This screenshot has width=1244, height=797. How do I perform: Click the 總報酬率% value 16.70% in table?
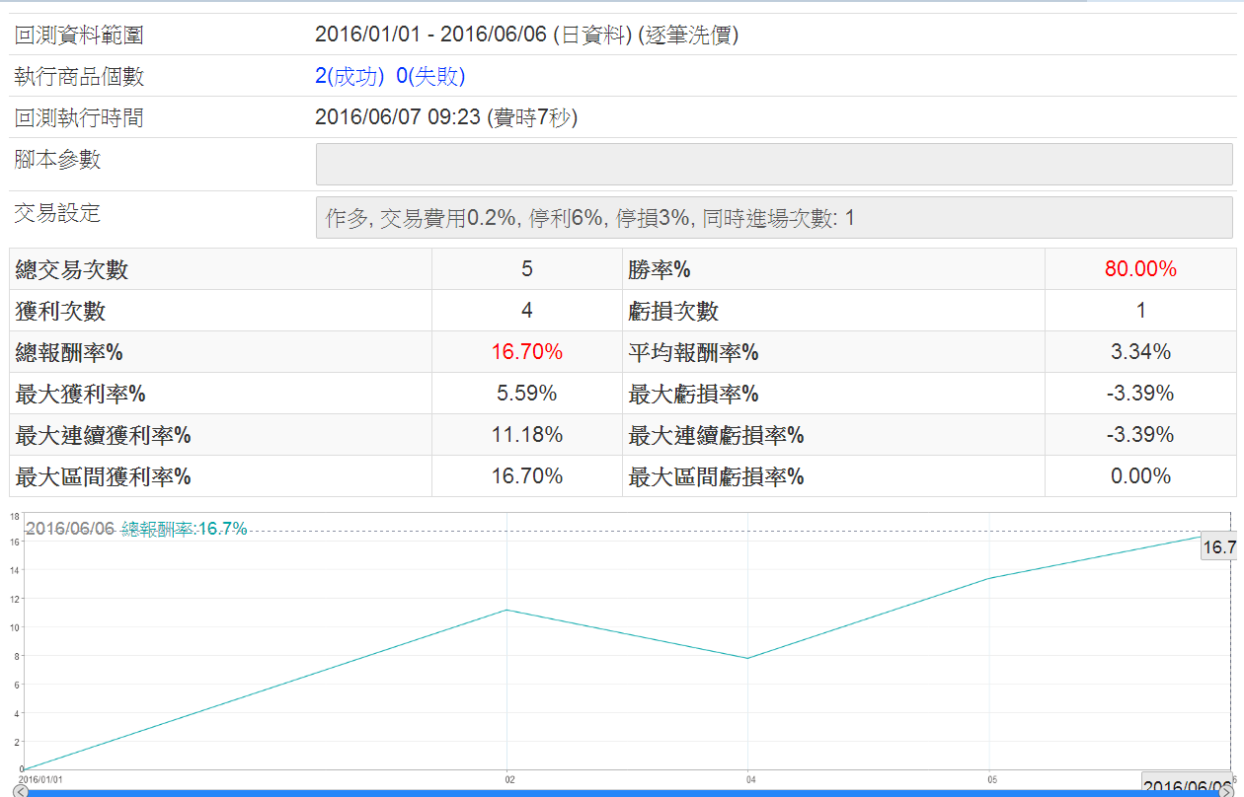526,352
